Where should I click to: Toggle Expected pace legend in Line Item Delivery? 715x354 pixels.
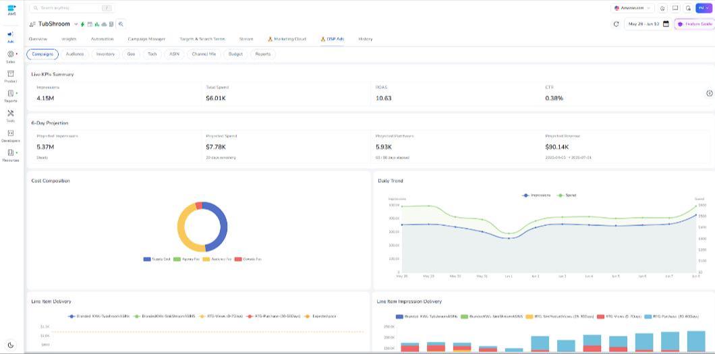320,316
